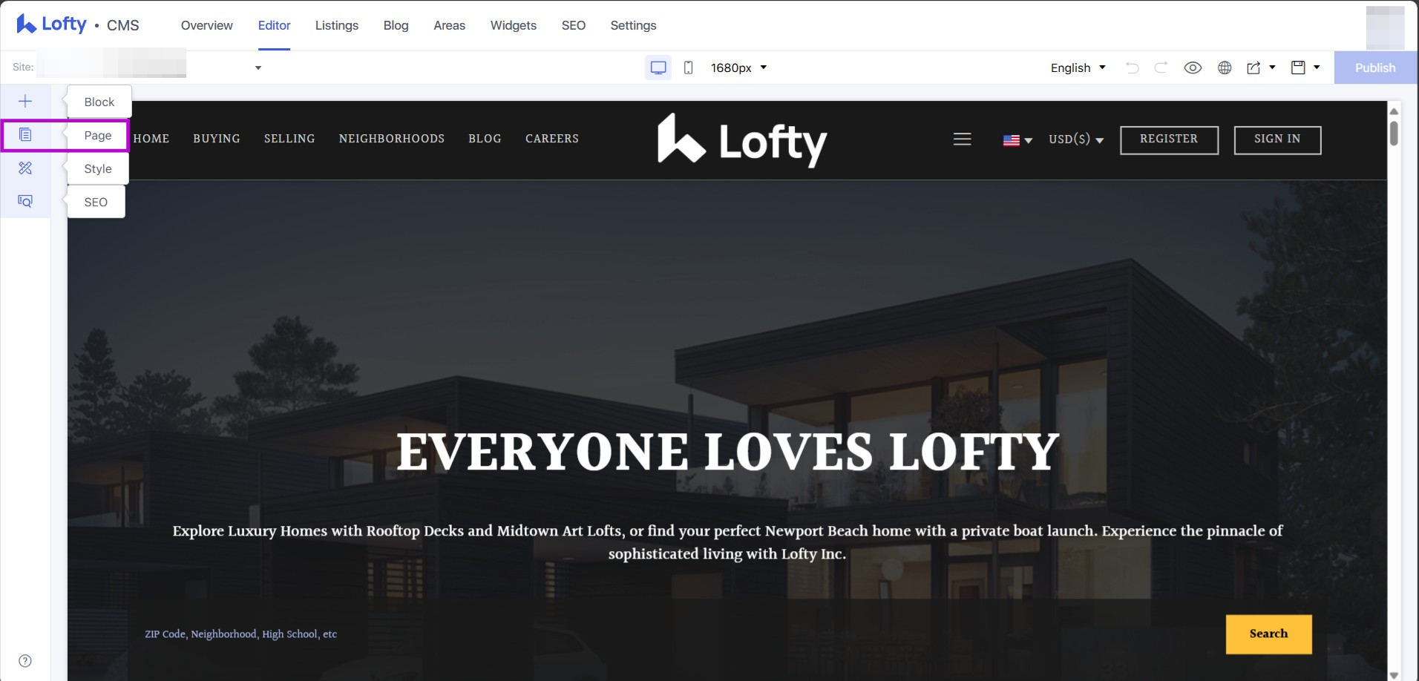Switch to mobile preview mode
This screenshot has width=1419, height=681.
click(688, 68)
